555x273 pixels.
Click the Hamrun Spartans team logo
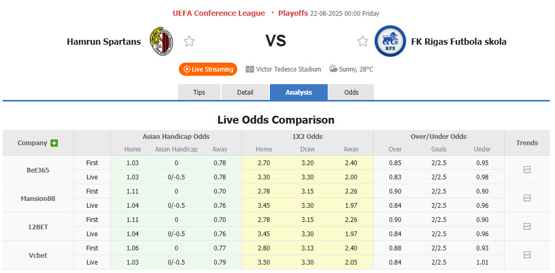[161, 42]
